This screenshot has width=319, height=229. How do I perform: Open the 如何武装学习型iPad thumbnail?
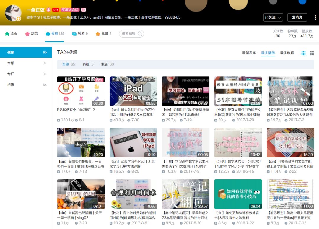coord(133,142)
